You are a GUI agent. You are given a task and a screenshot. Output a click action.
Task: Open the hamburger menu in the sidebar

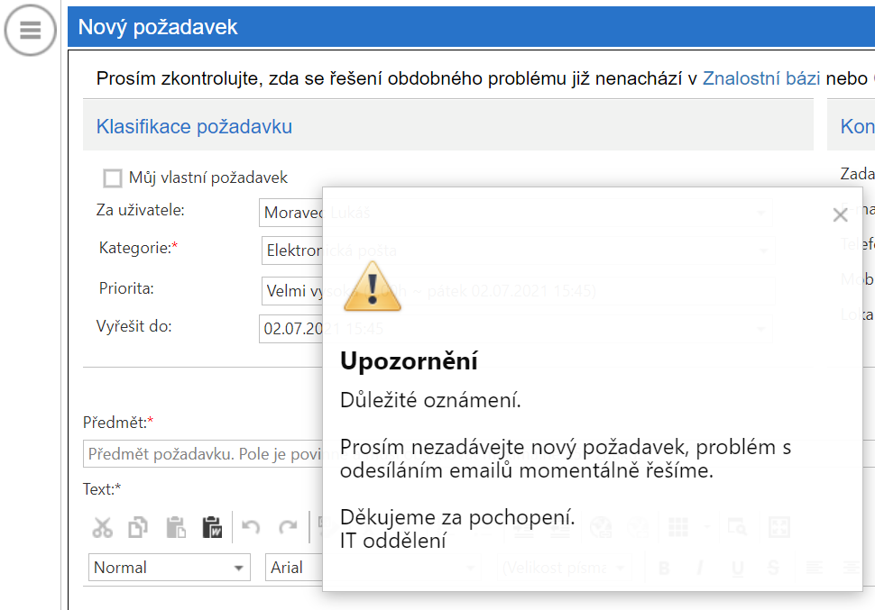coord(31,31)
